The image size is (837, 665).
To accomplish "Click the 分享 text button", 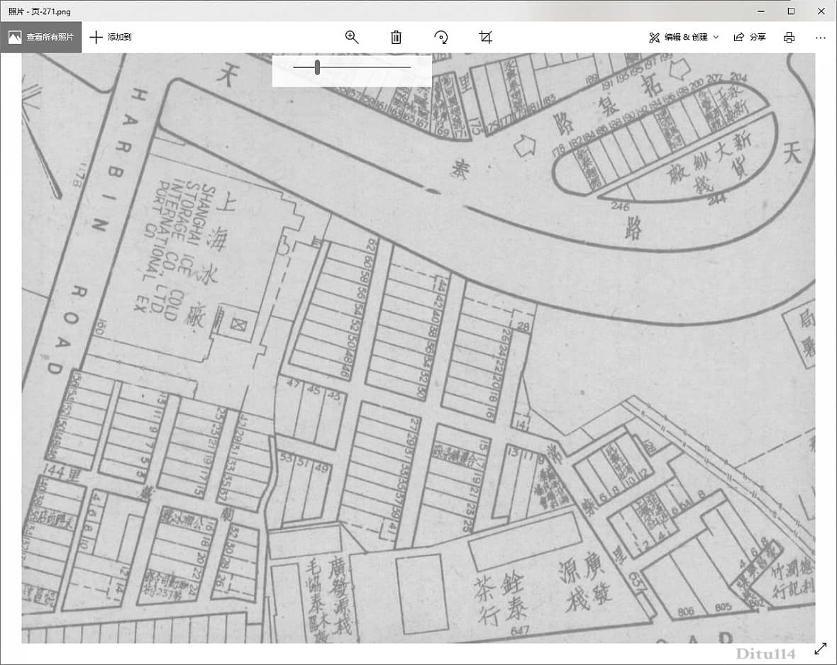I will [x=758, y=37].
